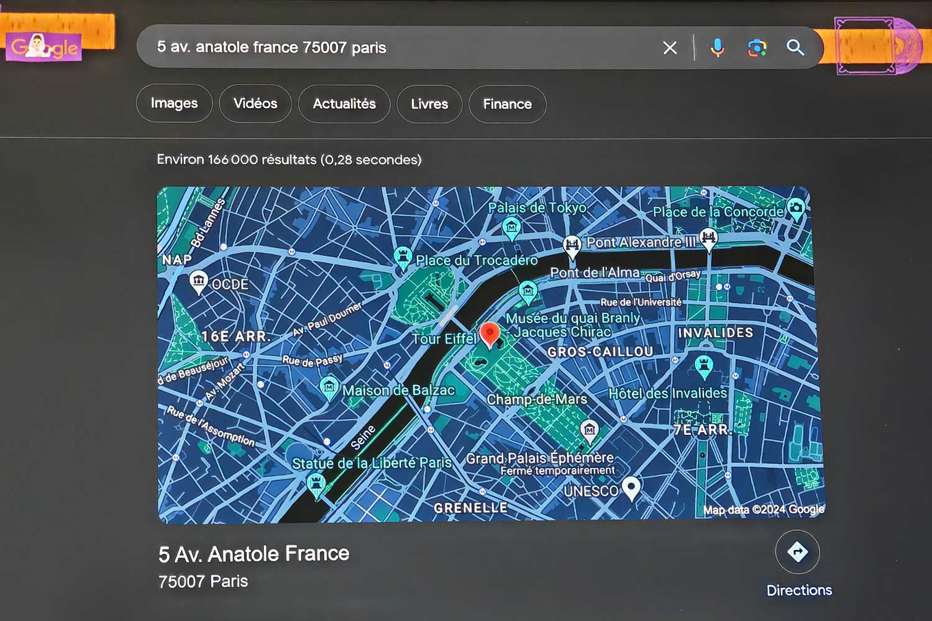The width and height of the screenshot is (932, 621).
Task: Open the Place de la Concorde camera marker
Action: 796,209
